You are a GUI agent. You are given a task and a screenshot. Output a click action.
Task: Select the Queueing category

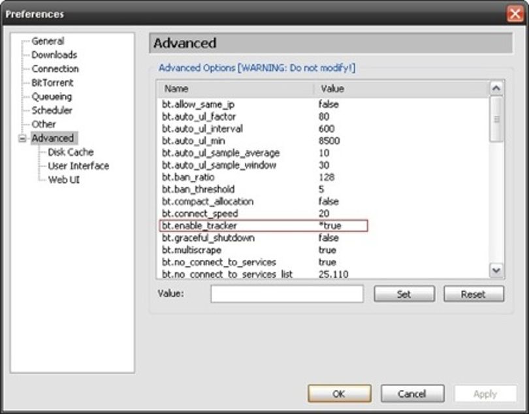pyautogui.click(x=52, y=97)
